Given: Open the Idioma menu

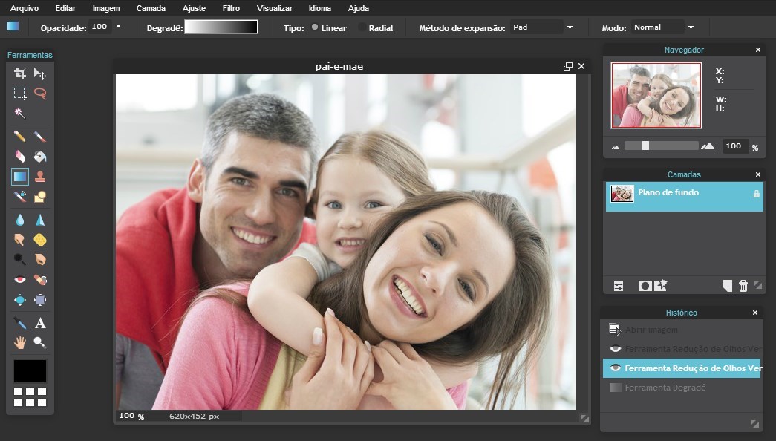Looking at the screenshot, I should point(320,8).
